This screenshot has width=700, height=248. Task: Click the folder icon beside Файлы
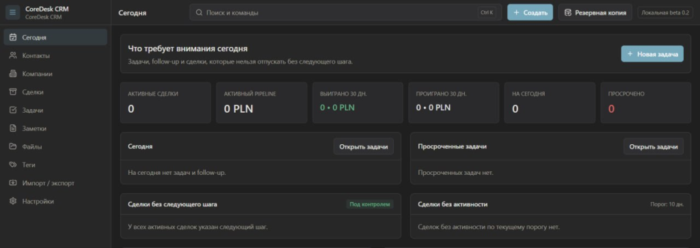click(x=13, y=147)
